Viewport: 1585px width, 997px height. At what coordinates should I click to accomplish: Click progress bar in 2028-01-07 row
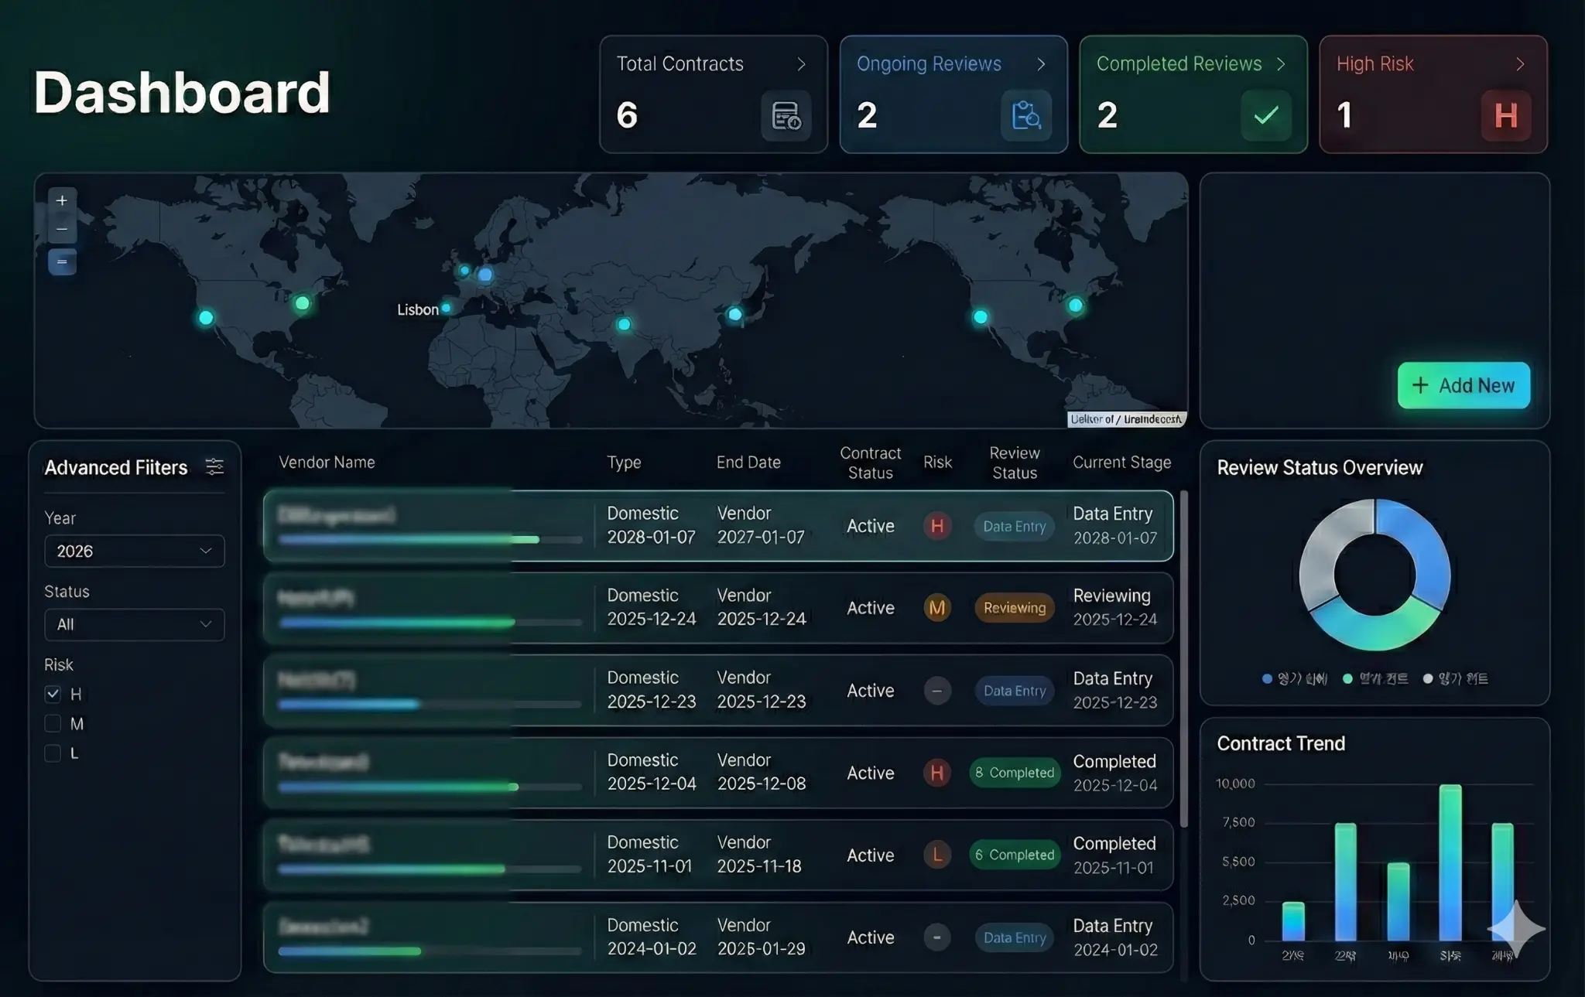(x=430, y=539)
